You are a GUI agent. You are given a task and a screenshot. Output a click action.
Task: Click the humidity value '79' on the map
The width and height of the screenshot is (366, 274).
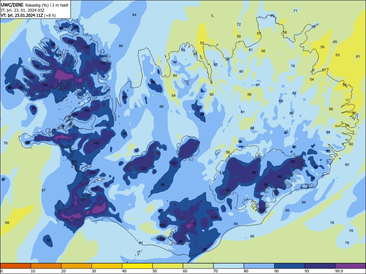[272, 16]
